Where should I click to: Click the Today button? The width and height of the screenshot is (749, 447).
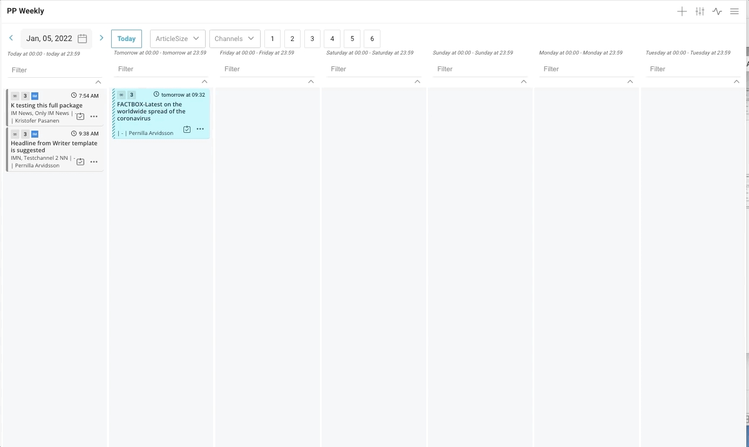pyautogui.click(x=126, y=39)
